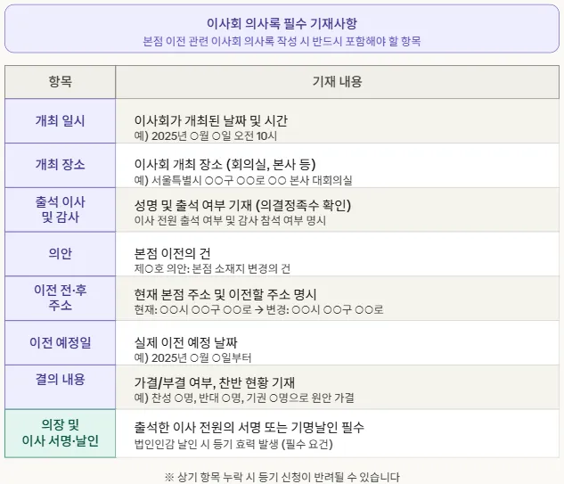Select the '이전 예정일' row label

[x=60, y=342]
